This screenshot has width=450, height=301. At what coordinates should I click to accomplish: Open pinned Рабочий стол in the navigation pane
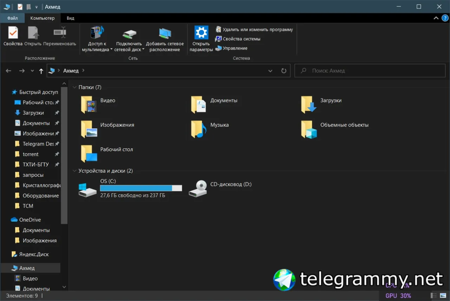[x=37, y=102]
